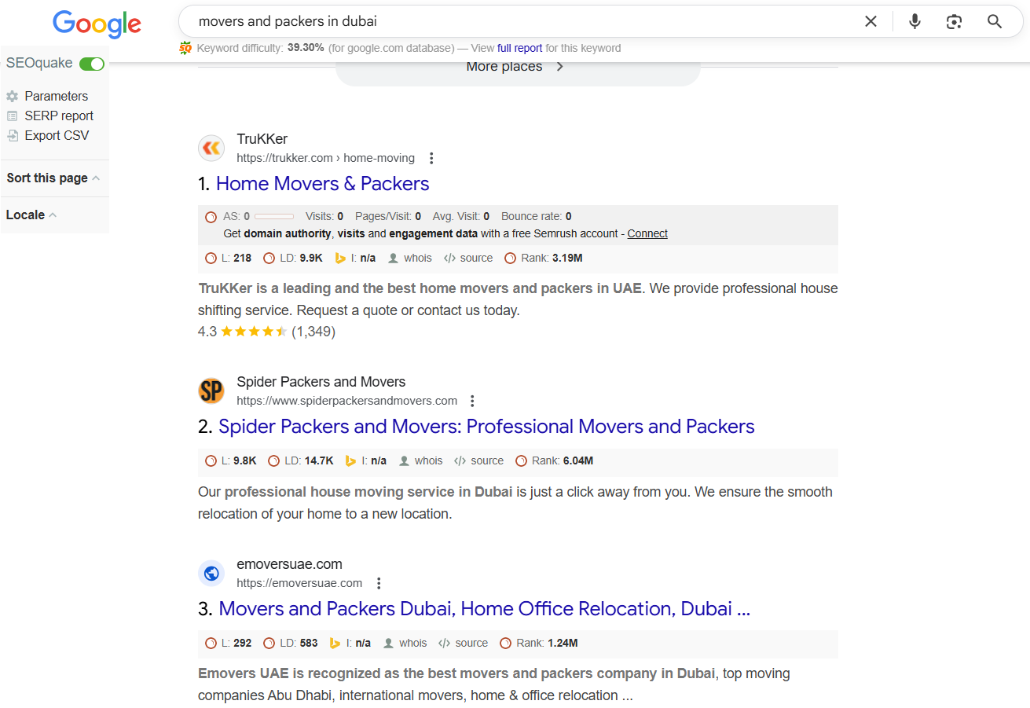Click the magnifying glass search icon
This screenshot has height=708, width=1030.
pyautogui.click(x=995, y=22)
